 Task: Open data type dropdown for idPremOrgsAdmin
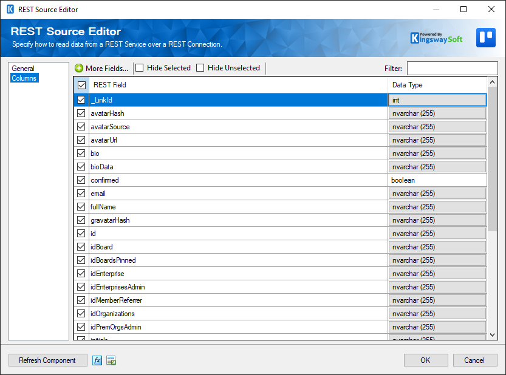pos(437,327)
